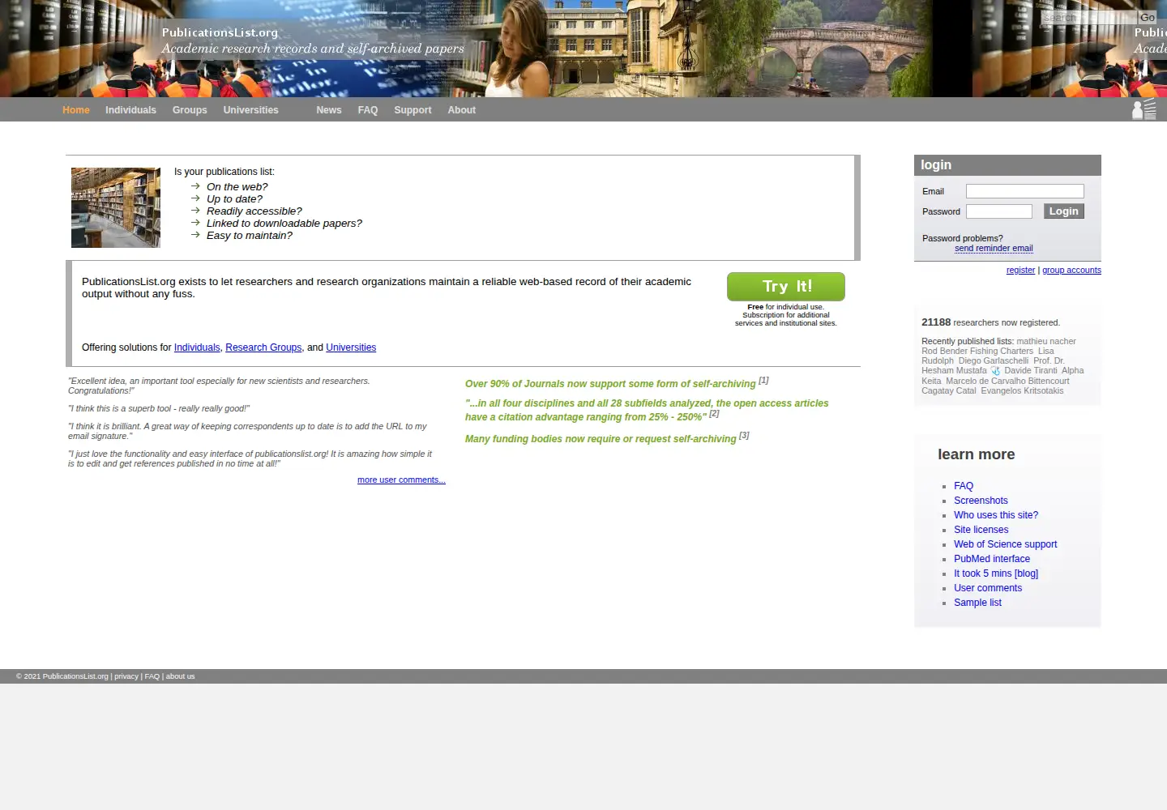Go to Groups in the navigation bar
Viewport: 1167px width, 810px height.
(x=190, y=110)
